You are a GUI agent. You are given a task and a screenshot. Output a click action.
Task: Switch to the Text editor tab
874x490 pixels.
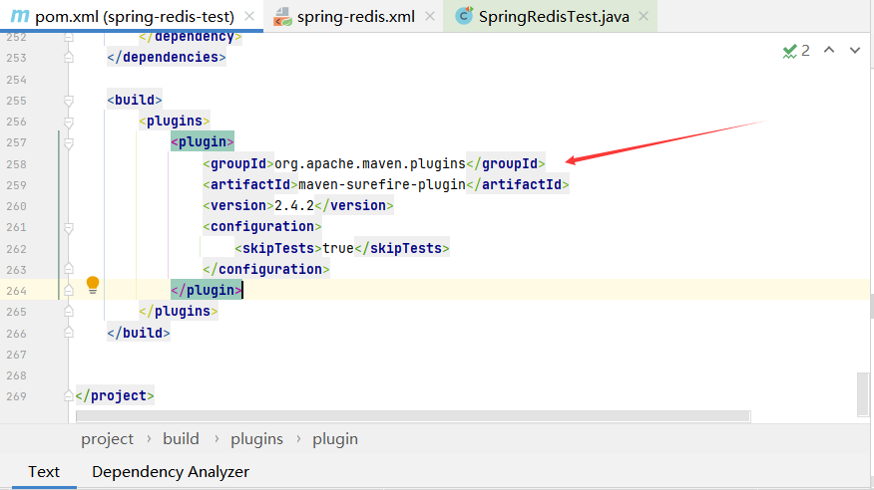click(44, 472)
